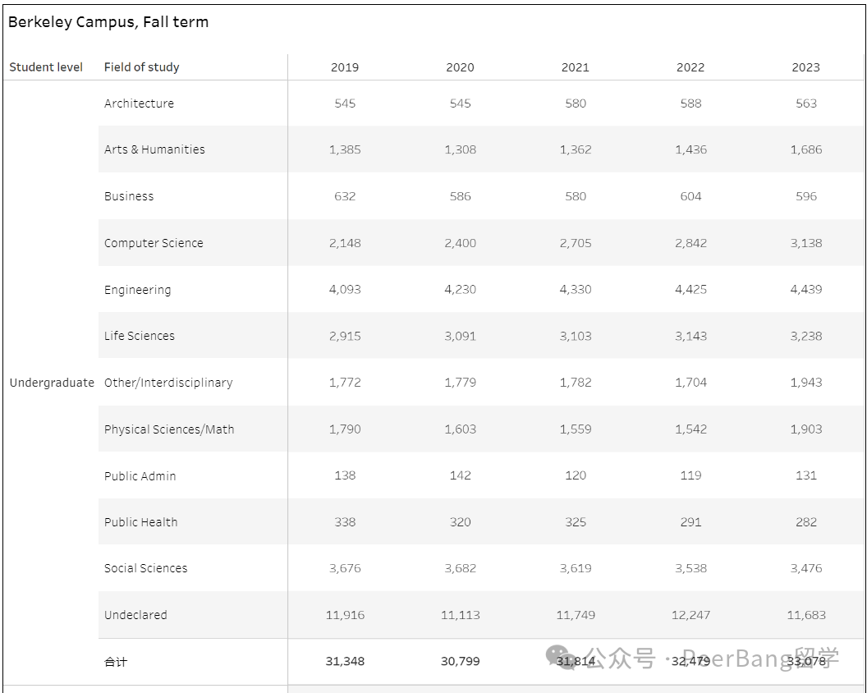This screenshot has width=867, height=693.
Task: Select the Computer Science row label
Action: 154,243
